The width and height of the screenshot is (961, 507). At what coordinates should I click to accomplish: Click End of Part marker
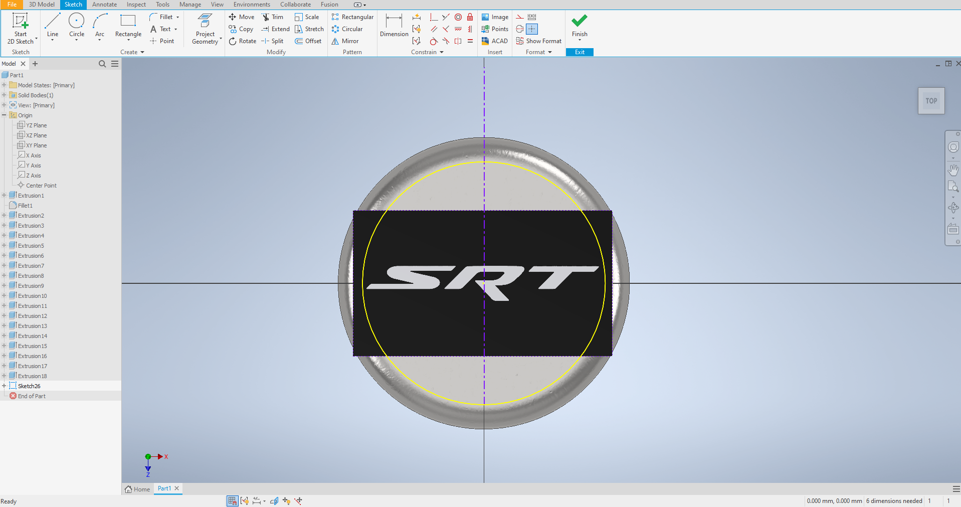[x=28, y=396]
